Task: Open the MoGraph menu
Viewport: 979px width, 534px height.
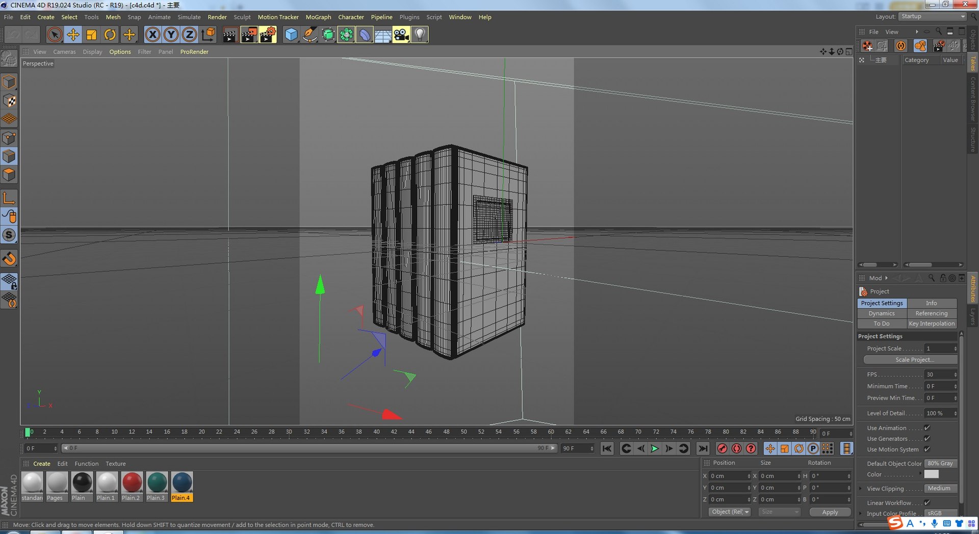Action: coord(318,17)
